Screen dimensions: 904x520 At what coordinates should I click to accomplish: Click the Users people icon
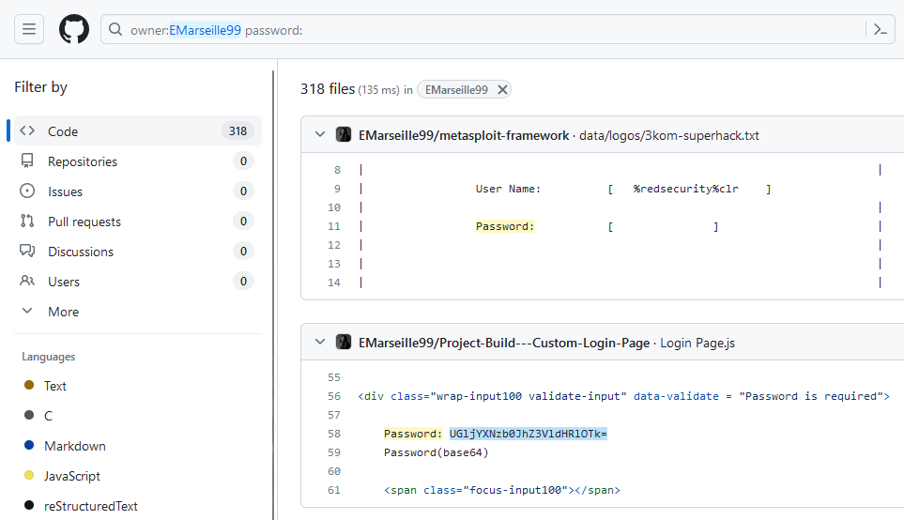(x=27, y=281)
